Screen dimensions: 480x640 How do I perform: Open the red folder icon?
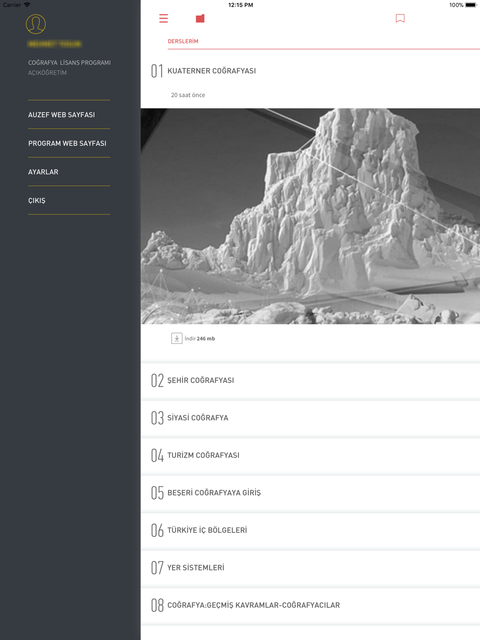[x=200, y=19]
